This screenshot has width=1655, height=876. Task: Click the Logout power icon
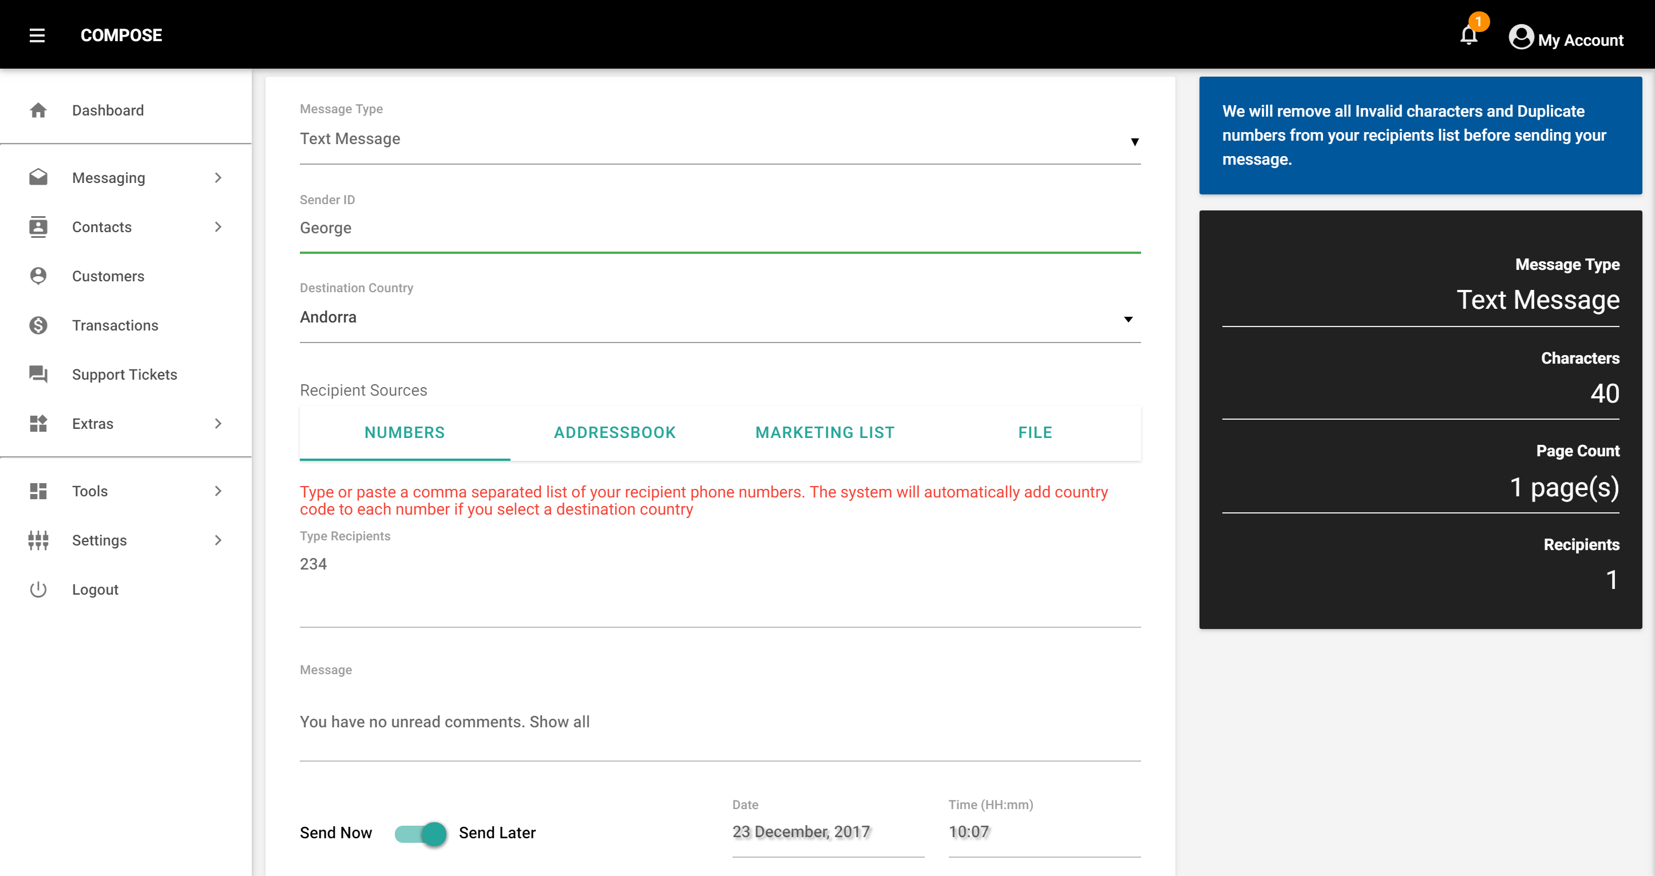click(x=38, y=589)
